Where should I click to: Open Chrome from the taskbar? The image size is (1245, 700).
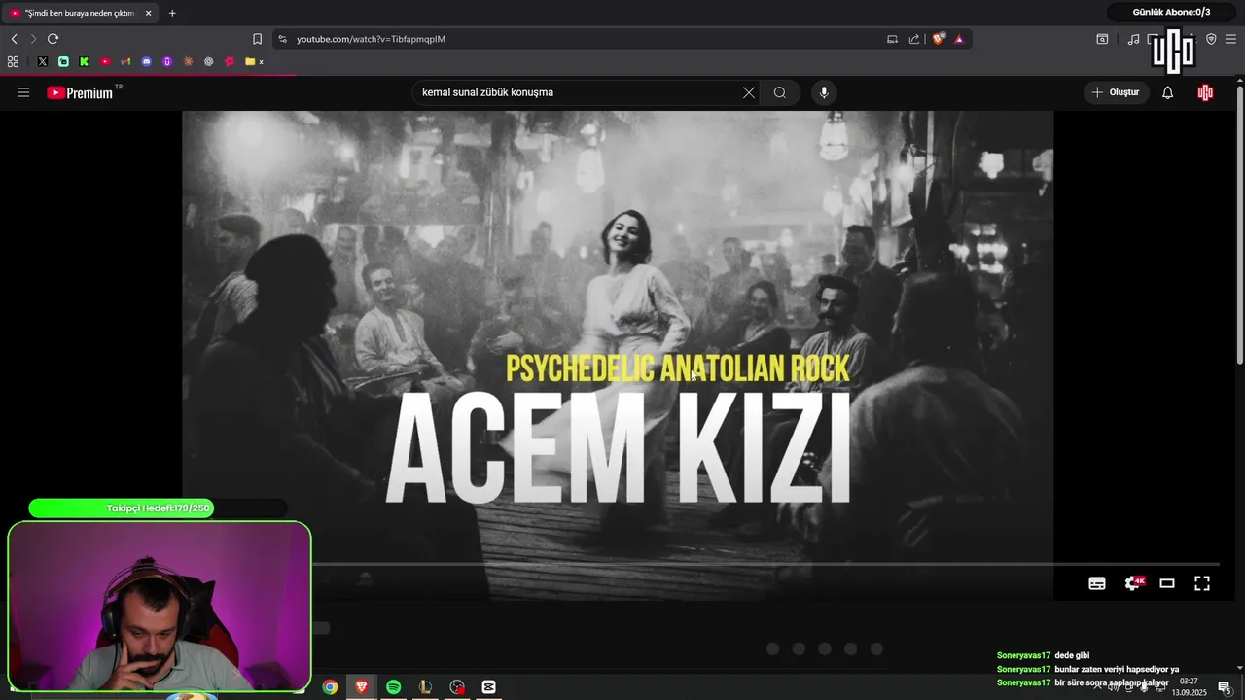coord(330,687)
